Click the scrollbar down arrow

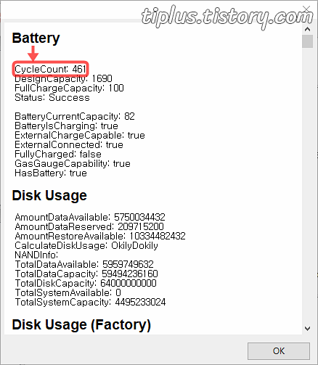307,329
